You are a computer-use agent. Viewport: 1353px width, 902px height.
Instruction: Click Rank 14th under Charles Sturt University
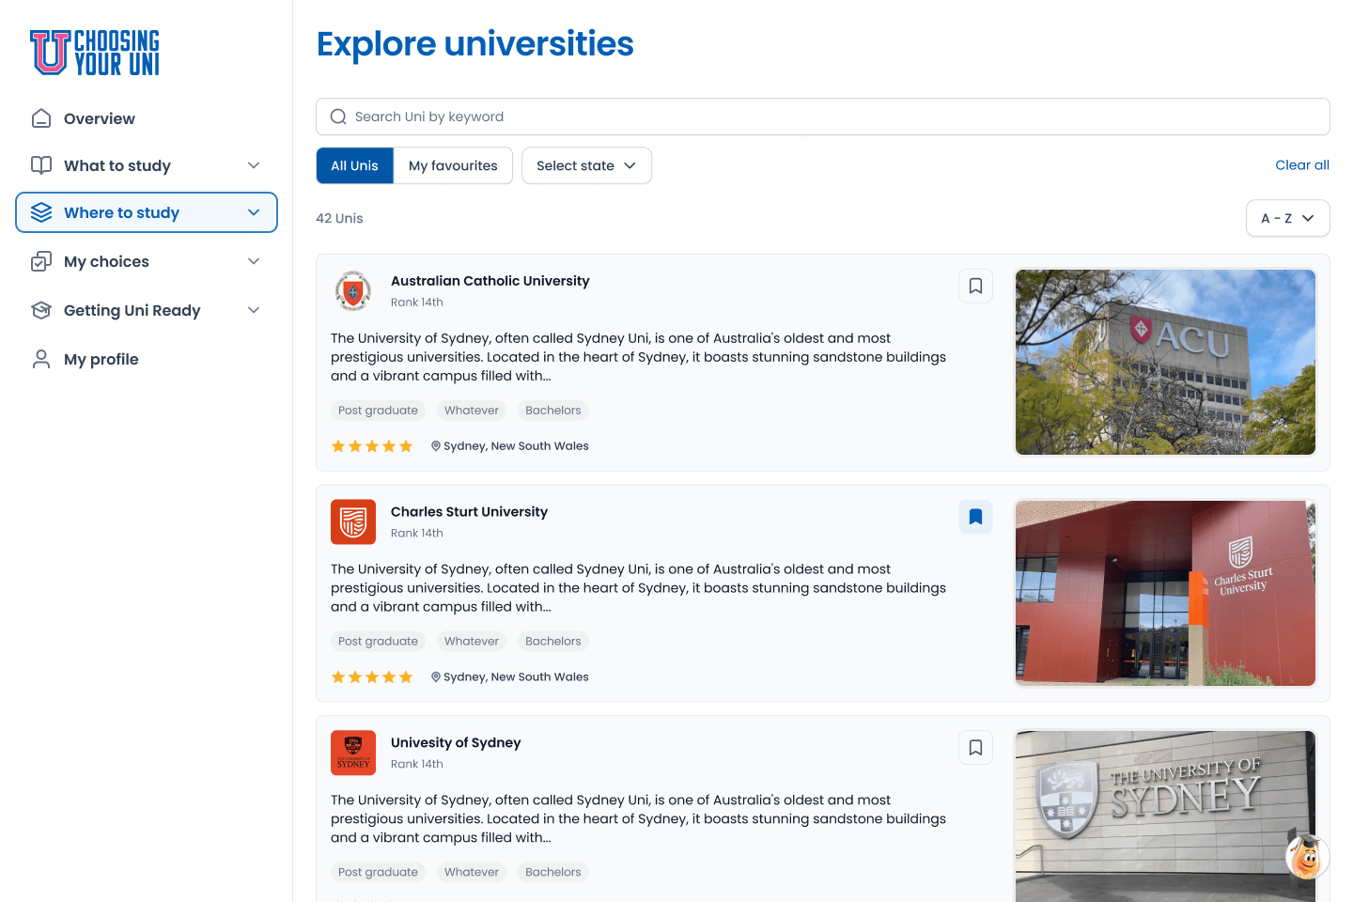pos(417,533)
